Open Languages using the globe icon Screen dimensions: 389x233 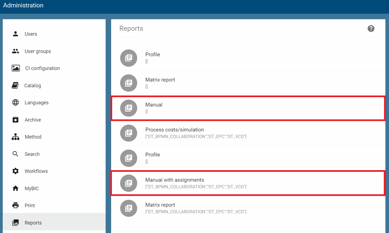tap(15, 102)
